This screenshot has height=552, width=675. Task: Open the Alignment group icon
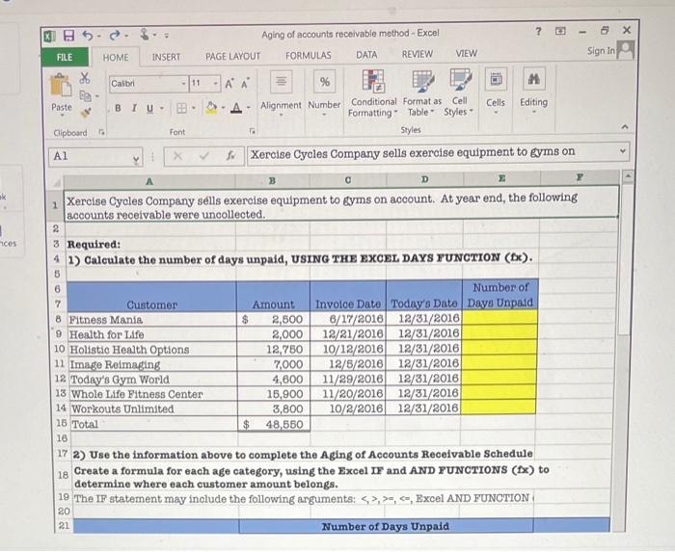tap(281, 81)
